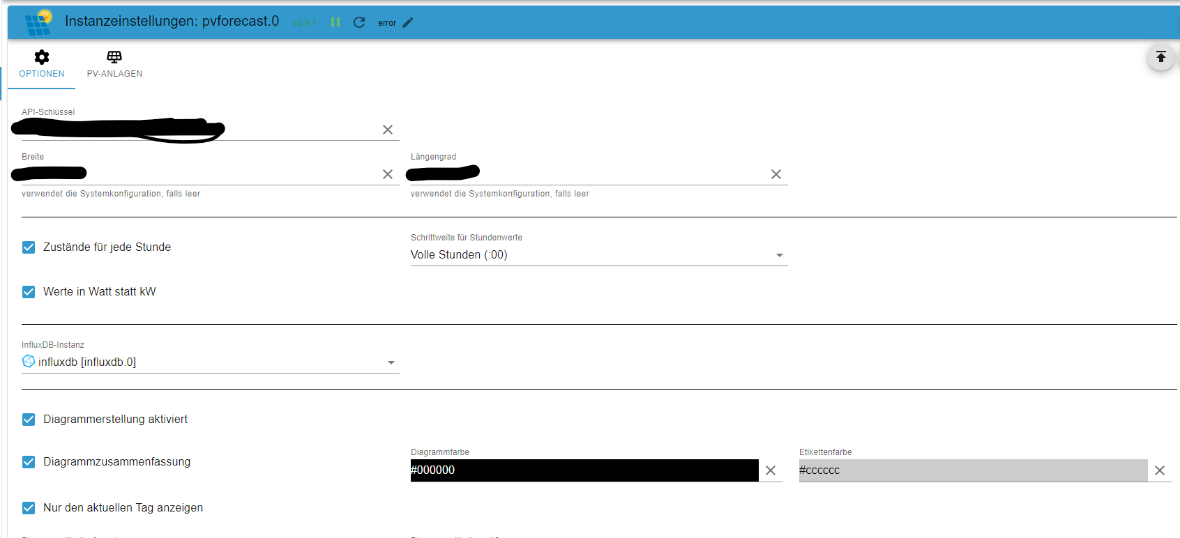Toggle Werte in Watt statt kW checkbox
The width and height of the screenshot is (1180, 538).
(x=29, y=292)
